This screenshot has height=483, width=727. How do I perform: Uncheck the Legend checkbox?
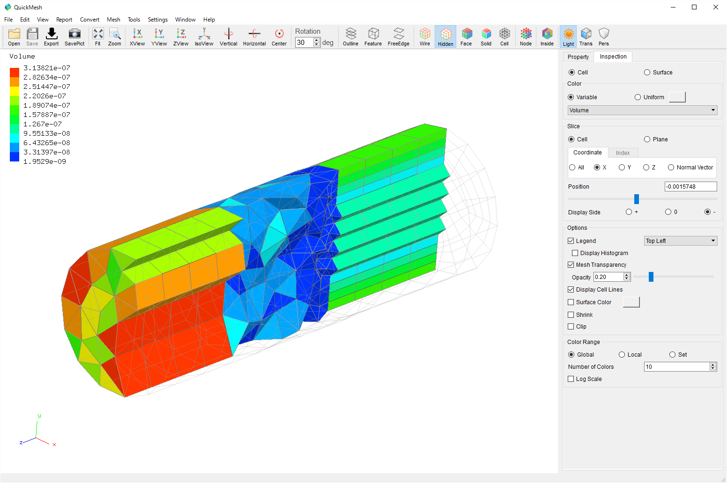coord(571,241)
